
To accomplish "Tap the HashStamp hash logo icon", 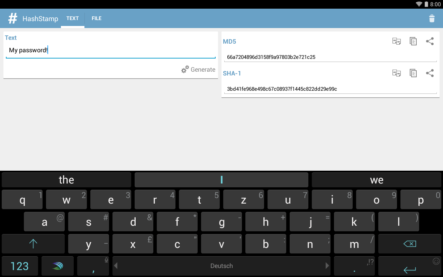I will (x=13, y=18).
